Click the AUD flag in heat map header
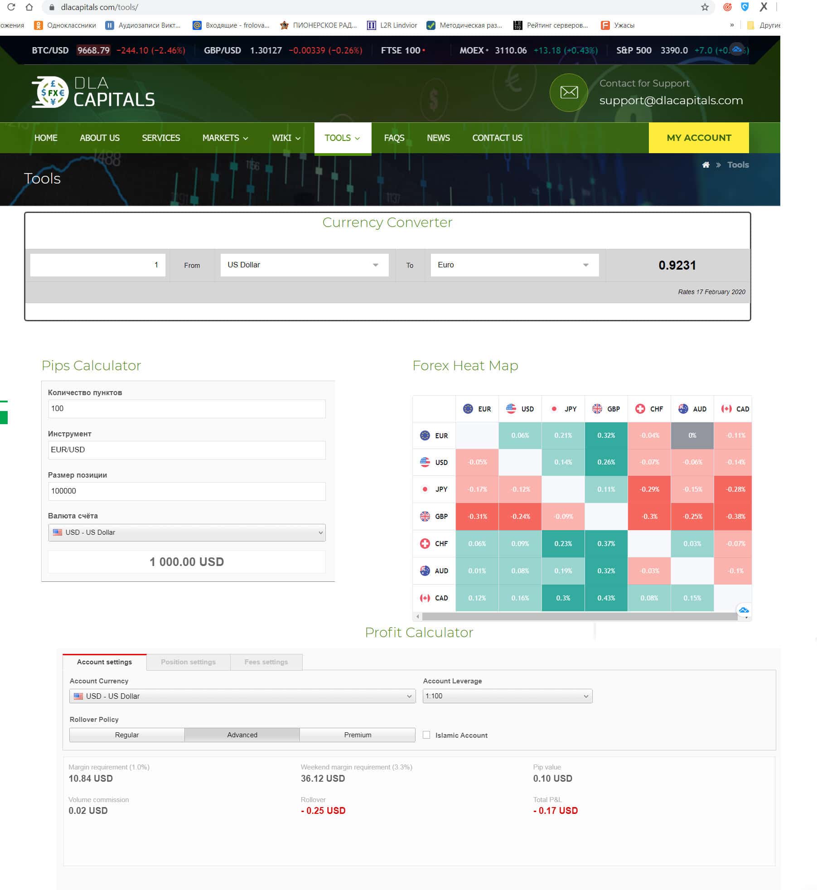The image size is (817, 890). [683, 409]
